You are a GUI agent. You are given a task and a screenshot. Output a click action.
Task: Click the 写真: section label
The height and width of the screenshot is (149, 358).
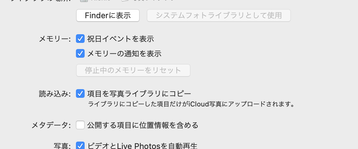[62, 146]
